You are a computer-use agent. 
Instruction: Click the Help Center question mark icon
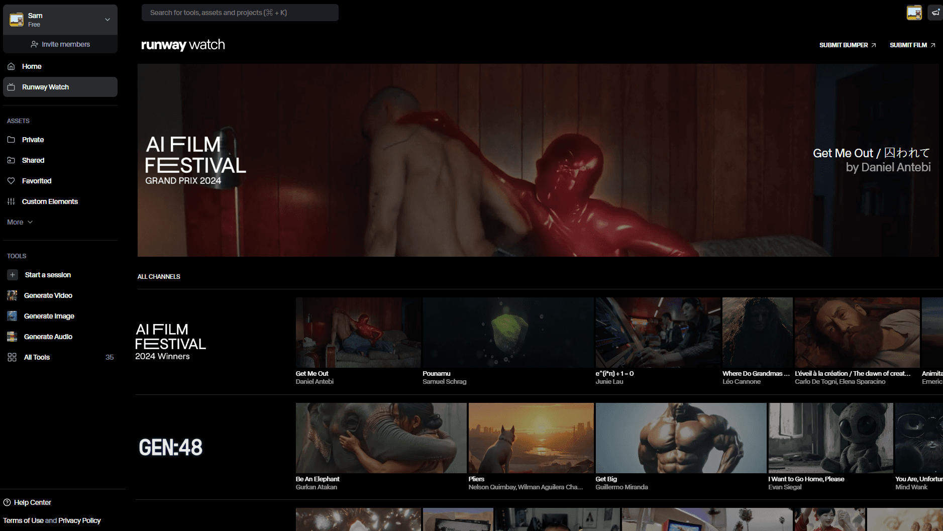point(7,502)
